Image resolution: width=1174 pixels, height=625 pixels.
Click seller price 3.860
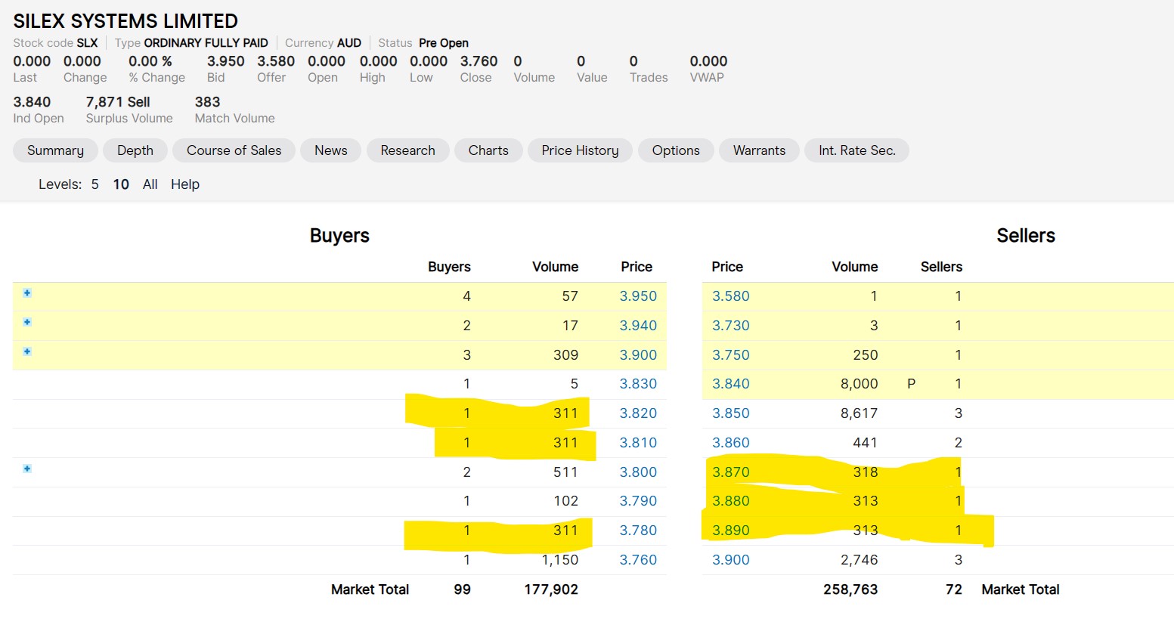[731, 443]
